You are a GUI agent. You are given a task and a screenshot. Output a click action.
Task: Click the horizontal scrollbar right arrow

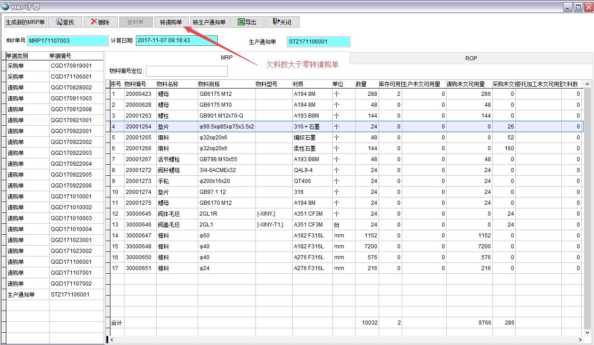coord(580,340)
